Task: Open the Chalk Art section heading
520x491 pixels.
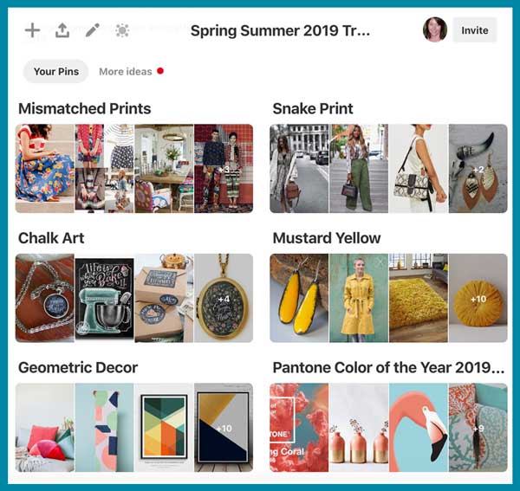Action: click(51, 238)
